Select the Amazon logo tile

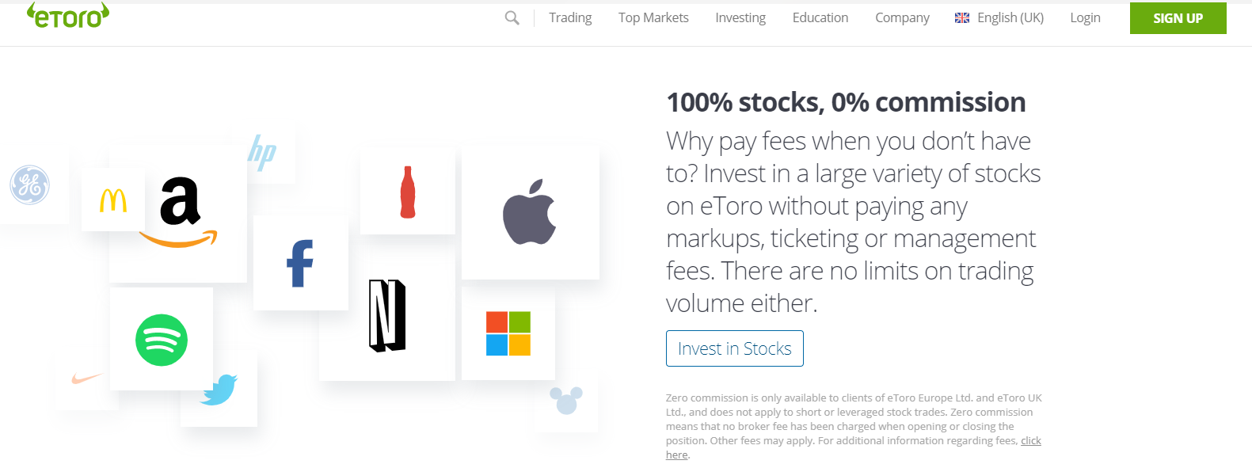pyautogui.click(x=180, y=211)
